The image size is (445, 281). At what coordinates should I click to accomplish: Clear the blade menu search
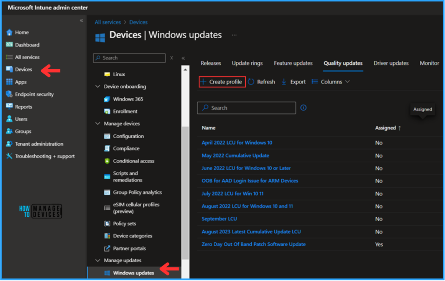pos(171,58)
